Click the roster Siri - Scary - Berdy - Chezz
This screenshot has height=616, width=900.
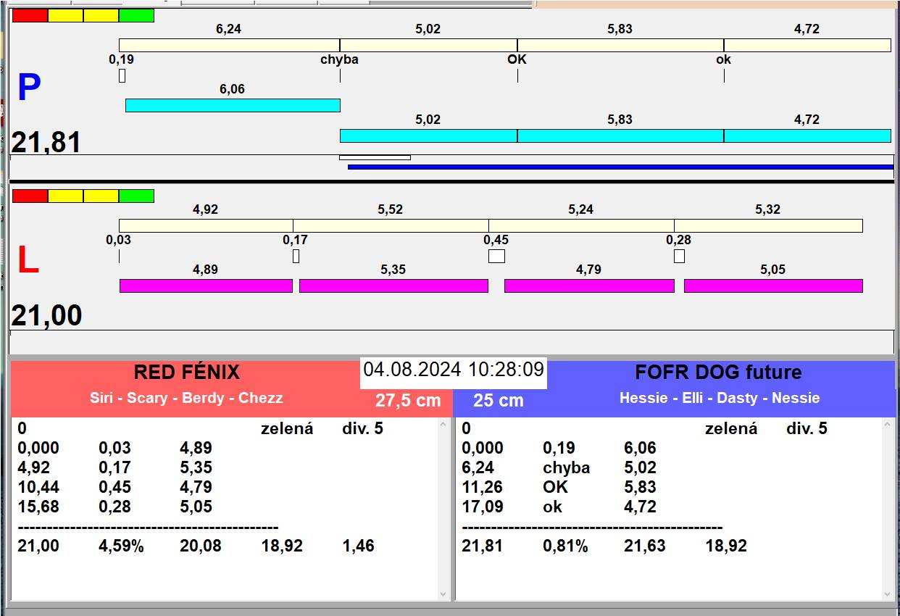[186, 398]
